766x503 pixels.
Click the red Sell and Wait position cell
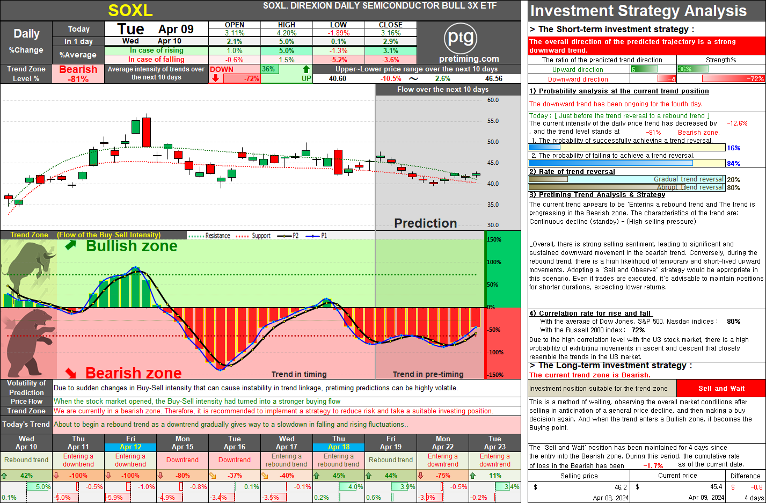coord(721,388)
